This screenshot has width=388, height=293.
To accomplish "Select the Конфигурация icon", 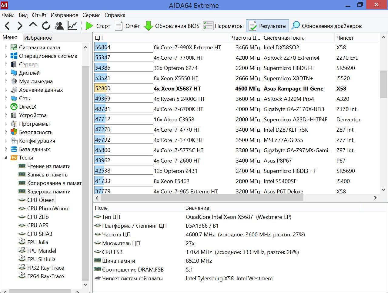I will pyautogui.click(x=14, y=141).
